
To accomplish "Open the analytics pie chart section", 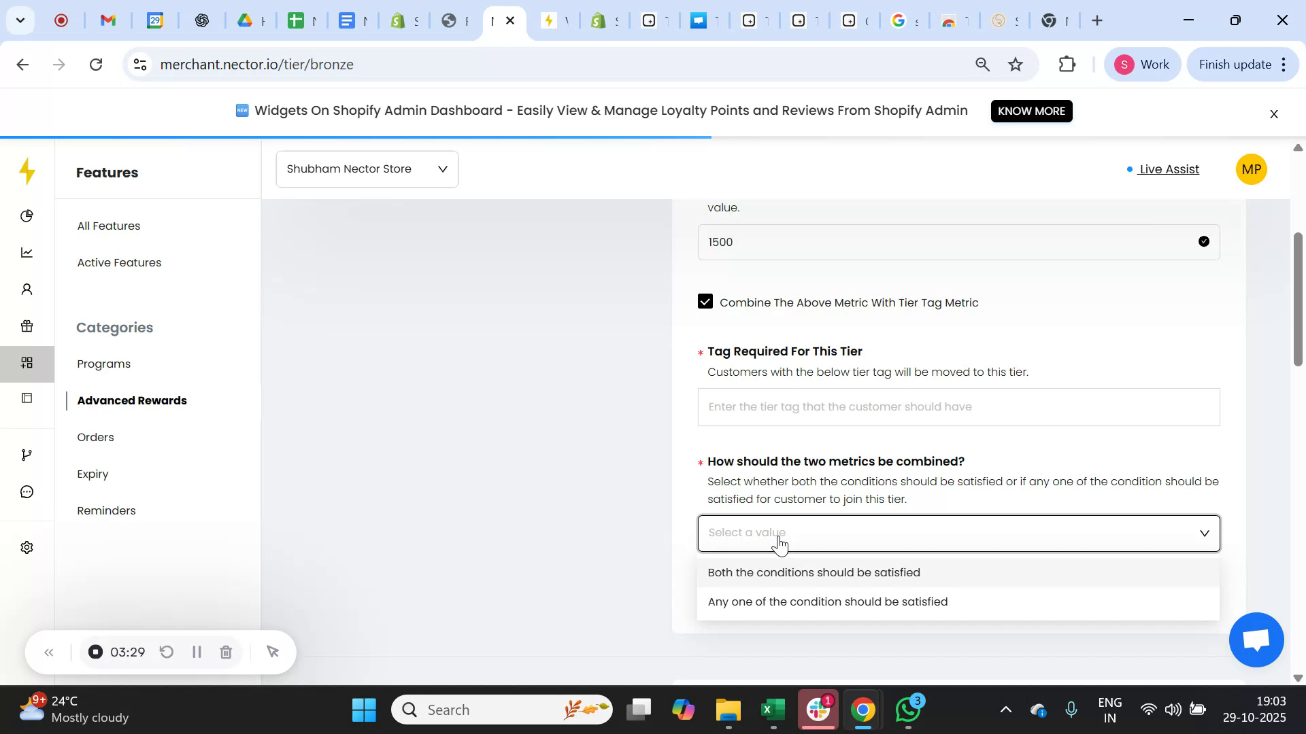I will click(x=27, y=215).
